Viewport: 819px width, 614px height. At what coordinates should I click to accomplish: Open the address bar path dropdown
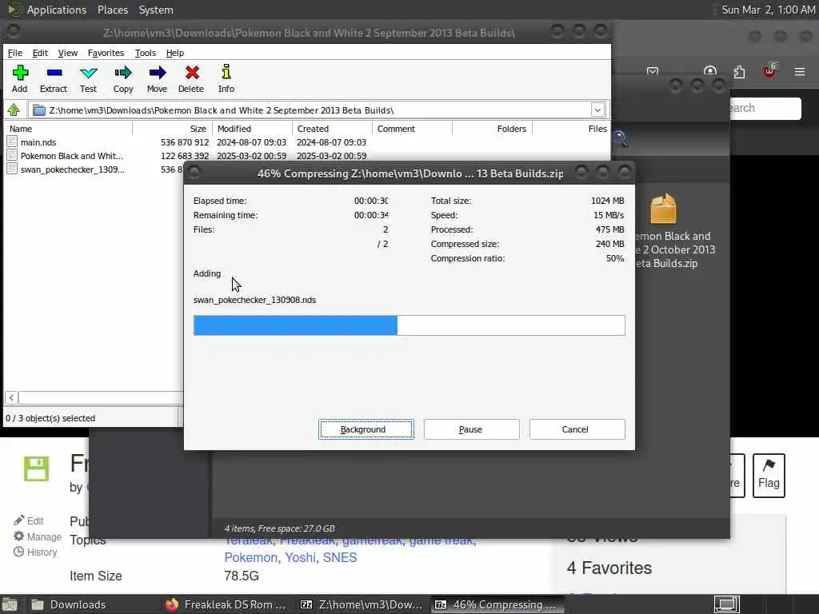click(597, 110)
